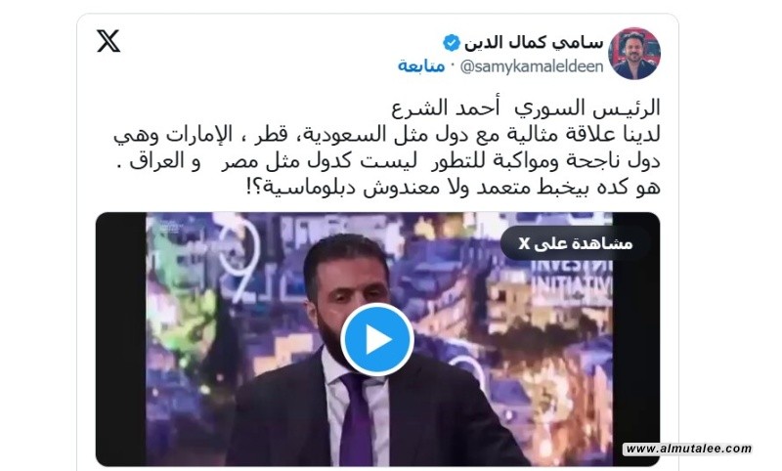The image size is (782, 471).
Task: Click the blue verified badge beside the name
Action: click(452, 43)
